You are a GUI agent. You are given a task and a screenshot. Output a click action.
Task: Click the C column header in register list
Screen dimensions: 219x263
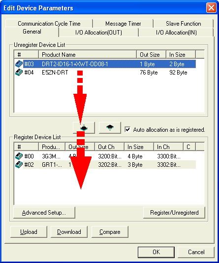click(x=189, y=147)
